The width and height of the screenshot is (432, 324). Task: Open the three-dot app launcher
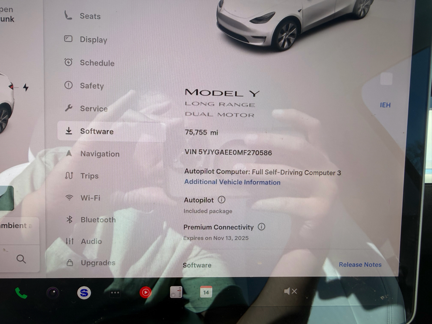click(x=115, y=293)
